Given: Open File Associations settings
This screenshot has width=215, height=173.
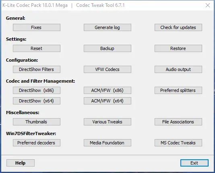Looking at the screenshot, I should pyautogui.click(x=178, y=122).
